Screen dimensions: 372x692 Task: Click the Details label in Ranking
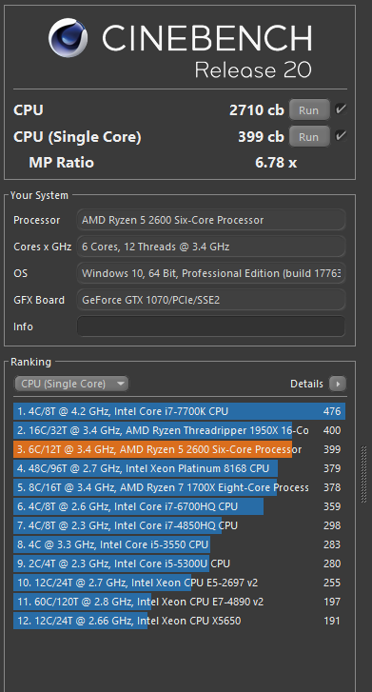306,384
